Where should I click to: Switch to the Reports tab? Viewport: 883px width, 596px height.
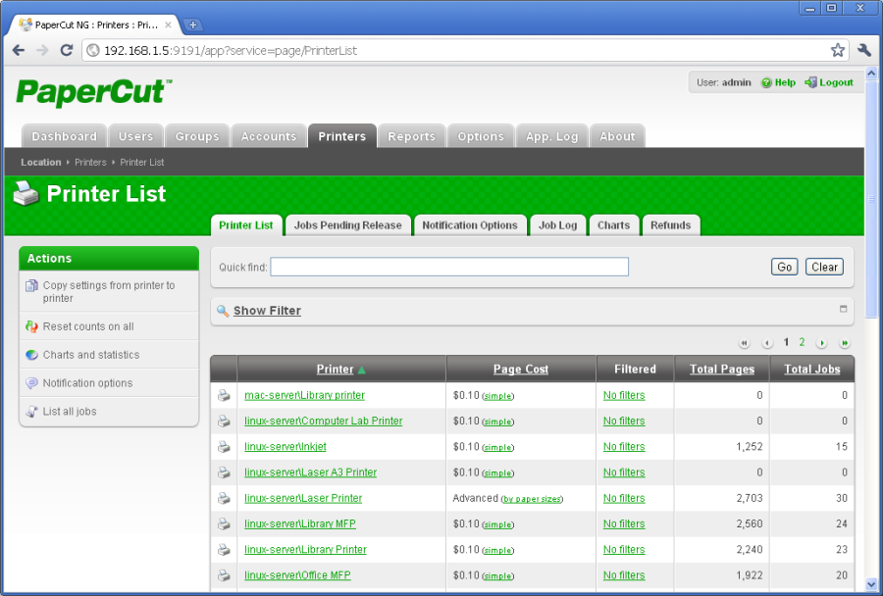pos(411,136)
